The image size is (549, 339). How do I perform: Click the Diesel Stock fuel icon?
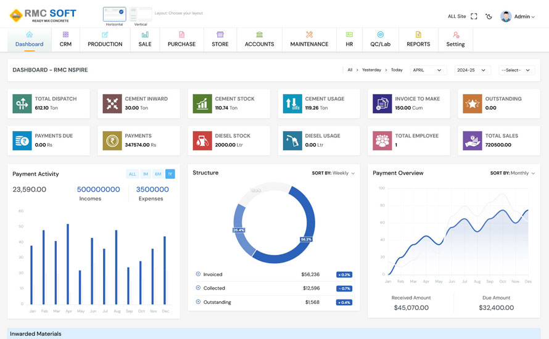tap(202, 141)
